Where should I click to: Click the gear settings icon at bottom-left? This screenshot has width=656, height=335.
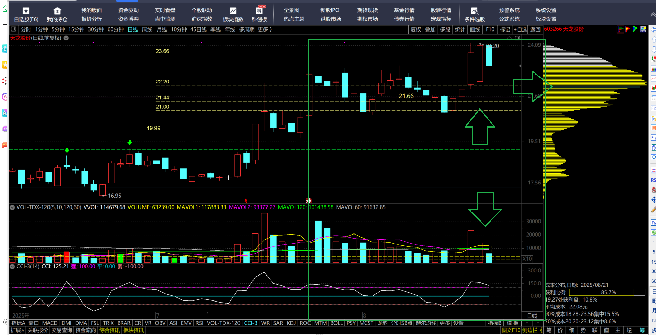click(5, 322)
